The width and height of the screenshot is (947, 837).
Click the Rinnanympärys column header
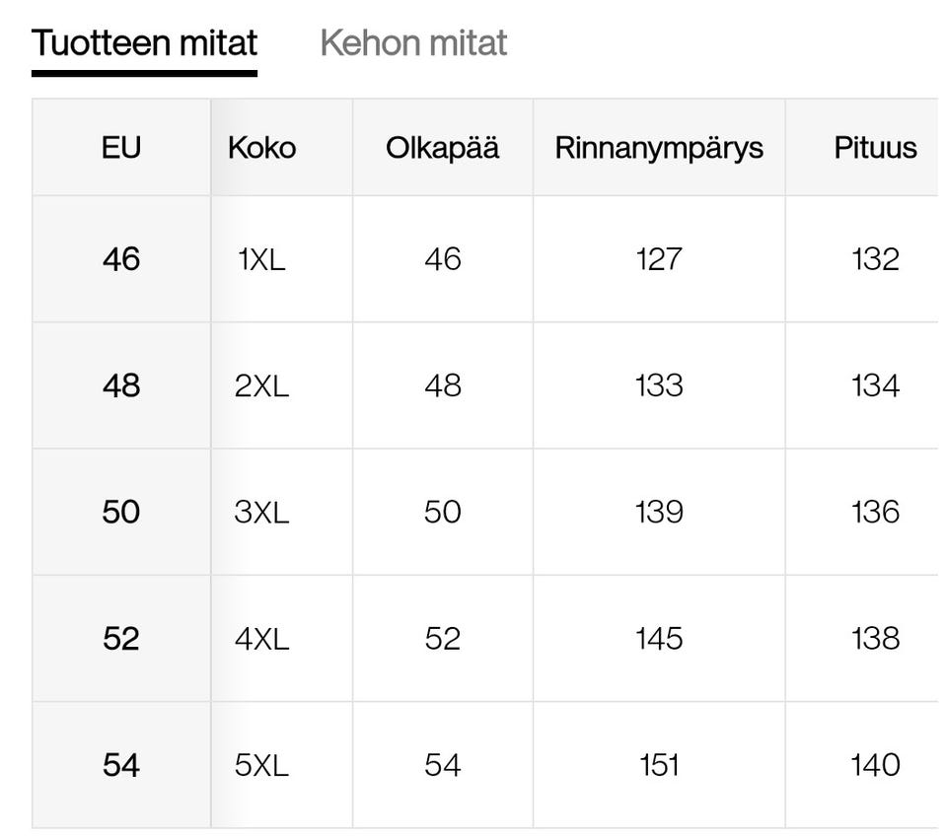point(659,148)
